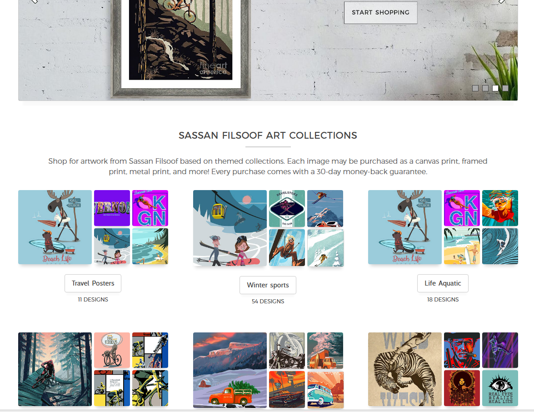Select the first carousel slide indicator
The image size is (534, 412).
(475, 88)
